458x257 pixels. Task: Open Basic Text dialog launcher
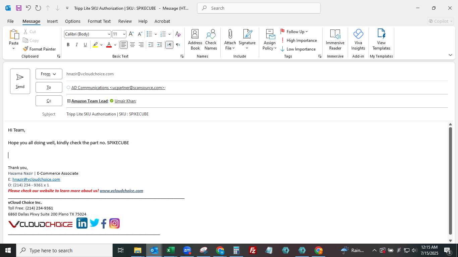[x=182, y=56]
